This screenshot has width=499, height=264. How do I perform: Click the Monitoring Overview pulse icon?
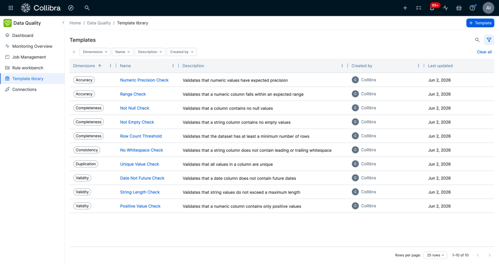pos(7,46)
